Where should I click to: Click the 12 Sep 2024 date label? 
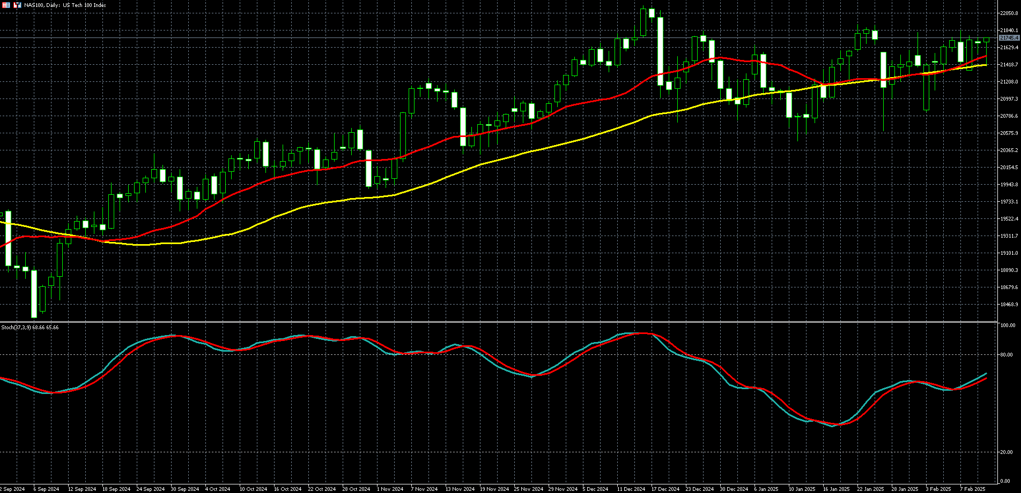82,489
